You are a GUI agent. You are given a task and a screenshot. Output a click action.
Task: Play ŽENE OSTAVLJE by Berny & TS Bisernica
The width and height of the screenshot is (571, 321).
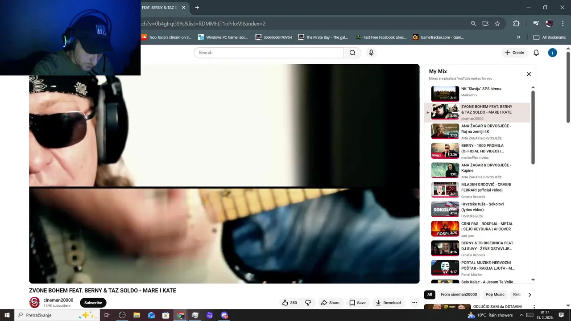pos(477,249)
